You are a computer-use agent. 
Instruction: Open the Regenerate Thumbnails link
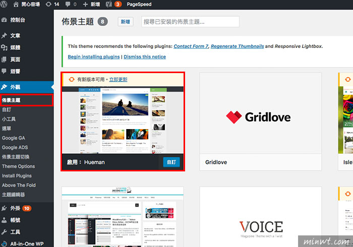click(x=238, y=46)
